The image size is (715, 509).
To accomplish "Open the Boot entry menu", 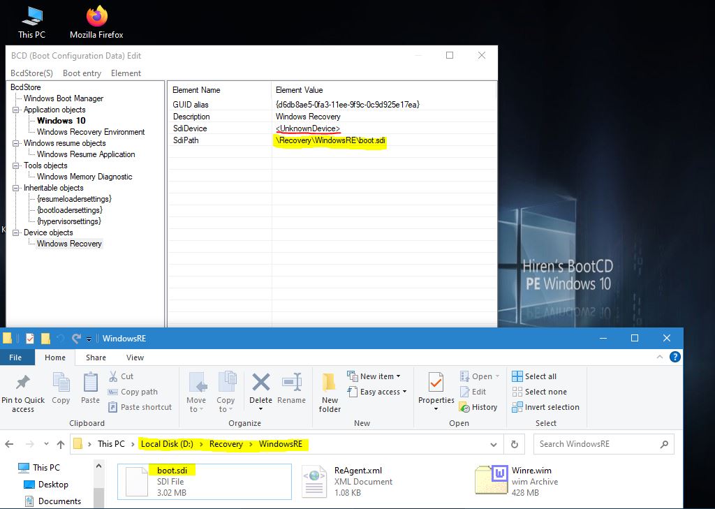I will 82,73.
